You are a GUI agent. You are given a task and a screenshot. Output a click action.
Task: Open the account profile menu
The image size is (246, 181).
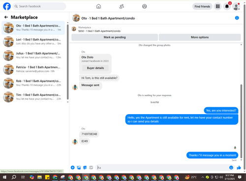click(x=236, y=6)
